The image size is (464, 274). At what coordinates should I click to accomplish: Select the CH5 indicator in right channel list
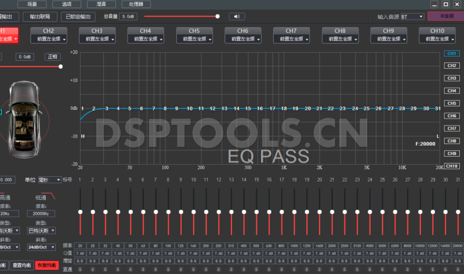451,103
